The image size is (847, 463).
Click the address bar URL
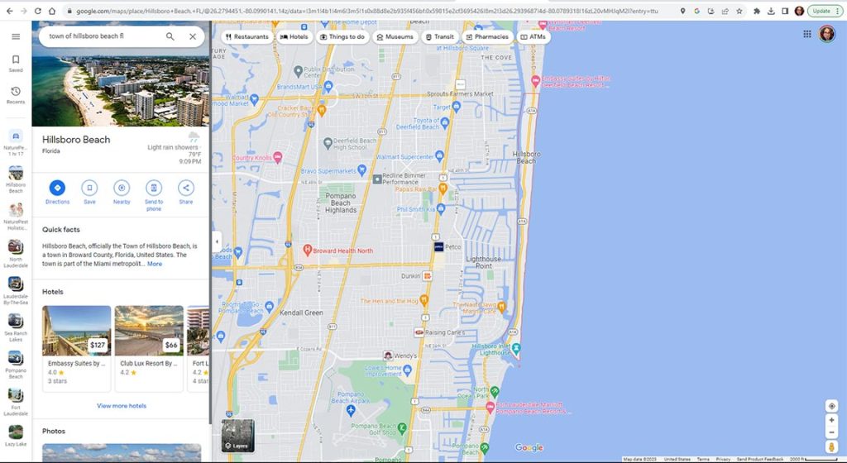pyautogui.click(x=367, y=11)
